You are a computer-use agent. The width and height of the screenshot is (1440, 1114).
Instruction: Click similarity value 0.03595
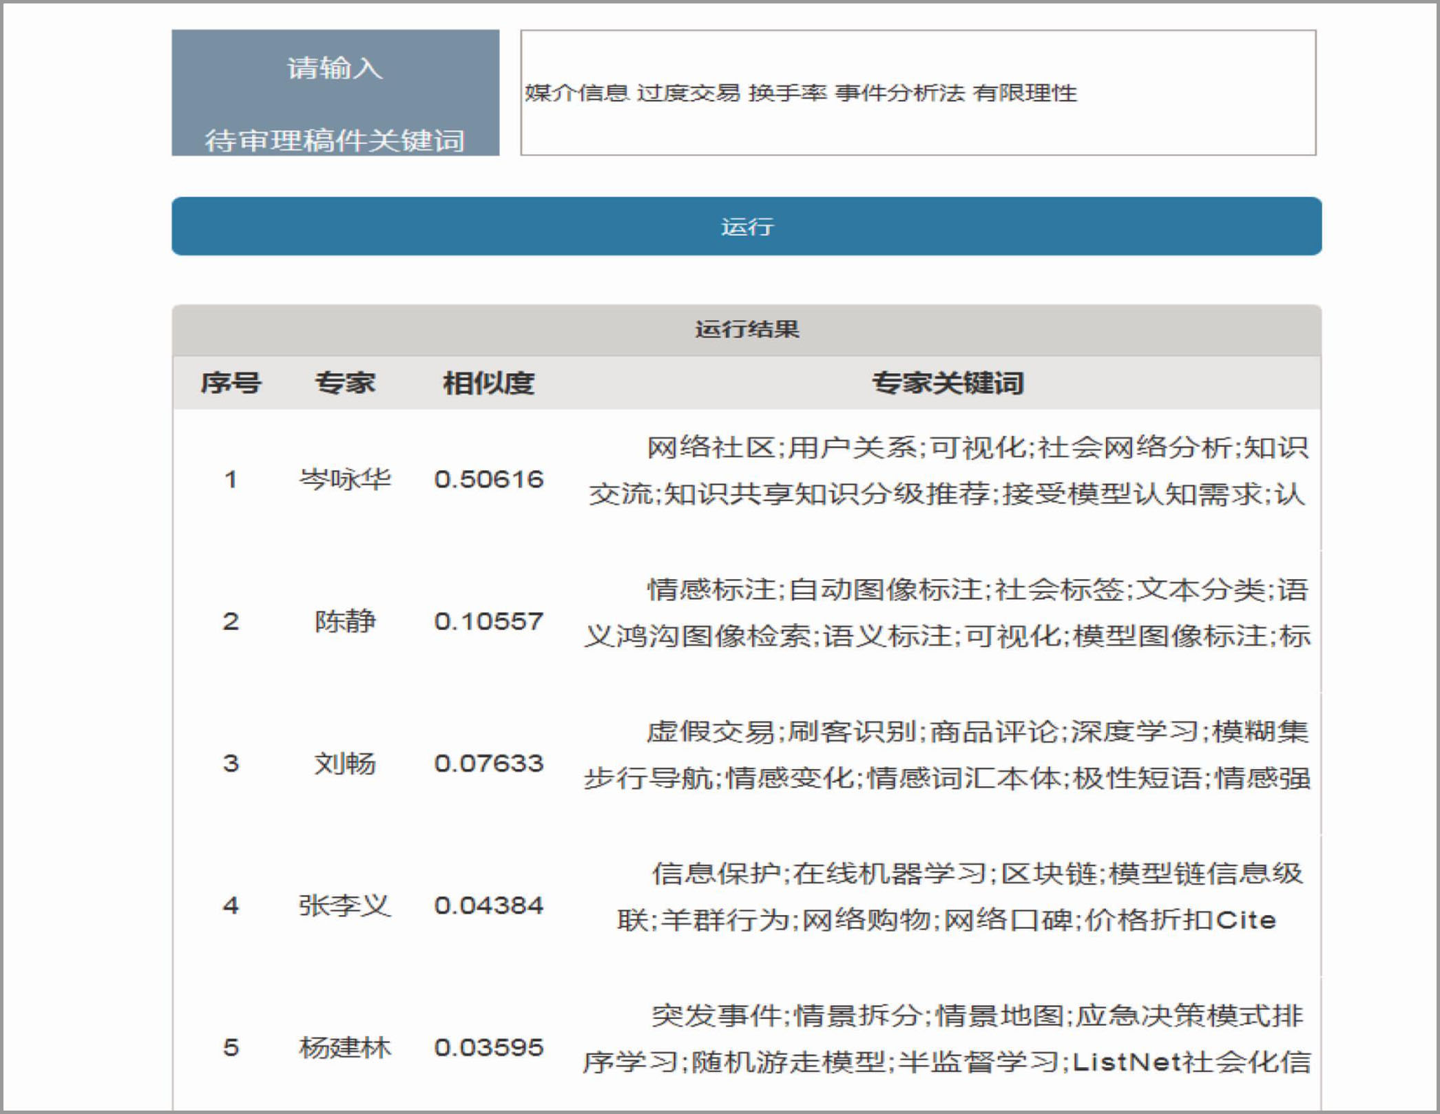489,1047
